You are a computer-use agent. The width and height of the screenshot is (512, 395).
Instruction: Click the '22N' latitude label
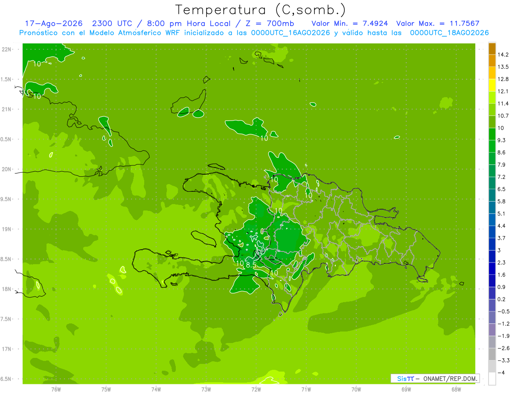(7, 49)
